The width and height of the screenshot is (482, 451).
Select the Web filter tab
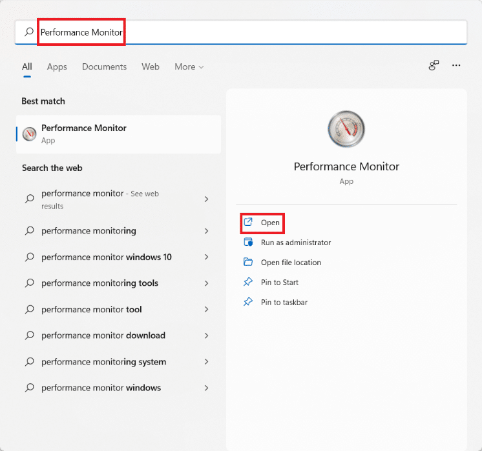(x=151, y=67)
